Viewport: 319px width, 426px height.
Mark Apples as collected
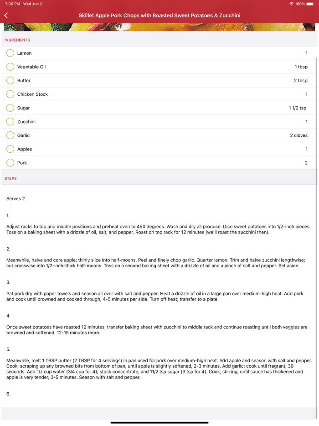pyautogui.click(x=10, y=149)
